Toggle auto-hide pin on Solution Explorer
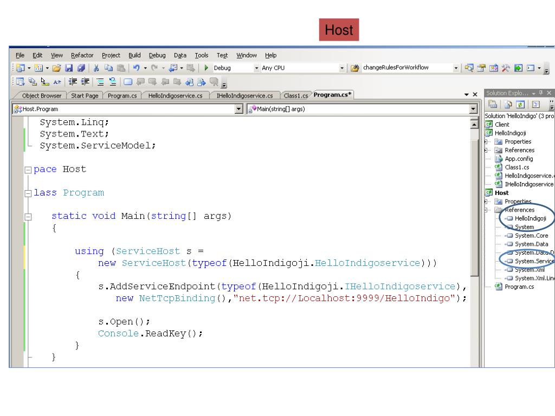Viewport: 555px width, 416px height. (541, 93)
